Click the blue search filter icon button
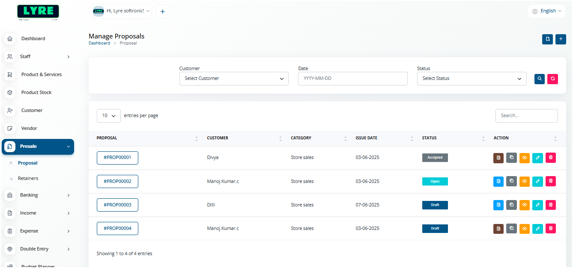 tap(540, 79)
